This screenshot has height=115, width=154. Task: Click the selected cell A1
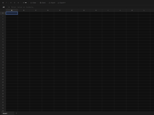(x=12, y=13)
